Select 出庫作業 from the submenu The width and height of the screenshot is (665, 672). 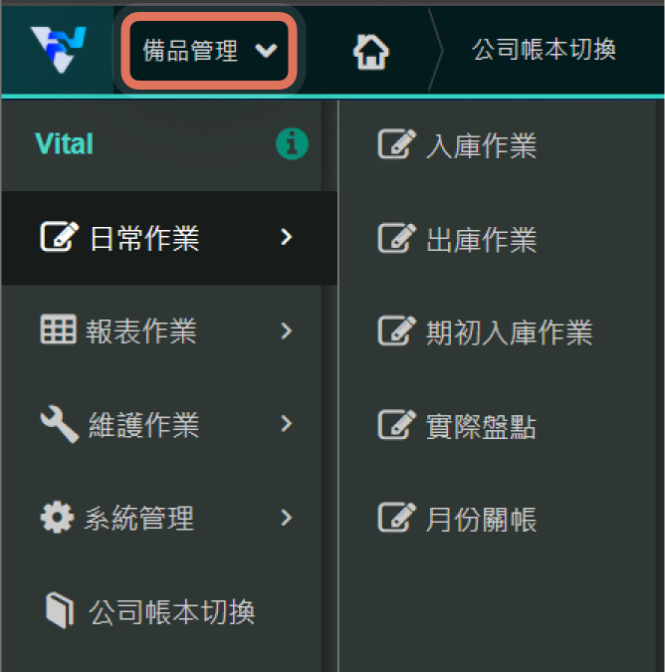(x=481, y=240)
